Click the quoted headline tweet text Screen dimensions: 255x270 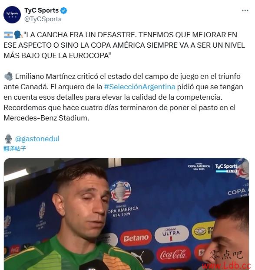tap(124, 45)
